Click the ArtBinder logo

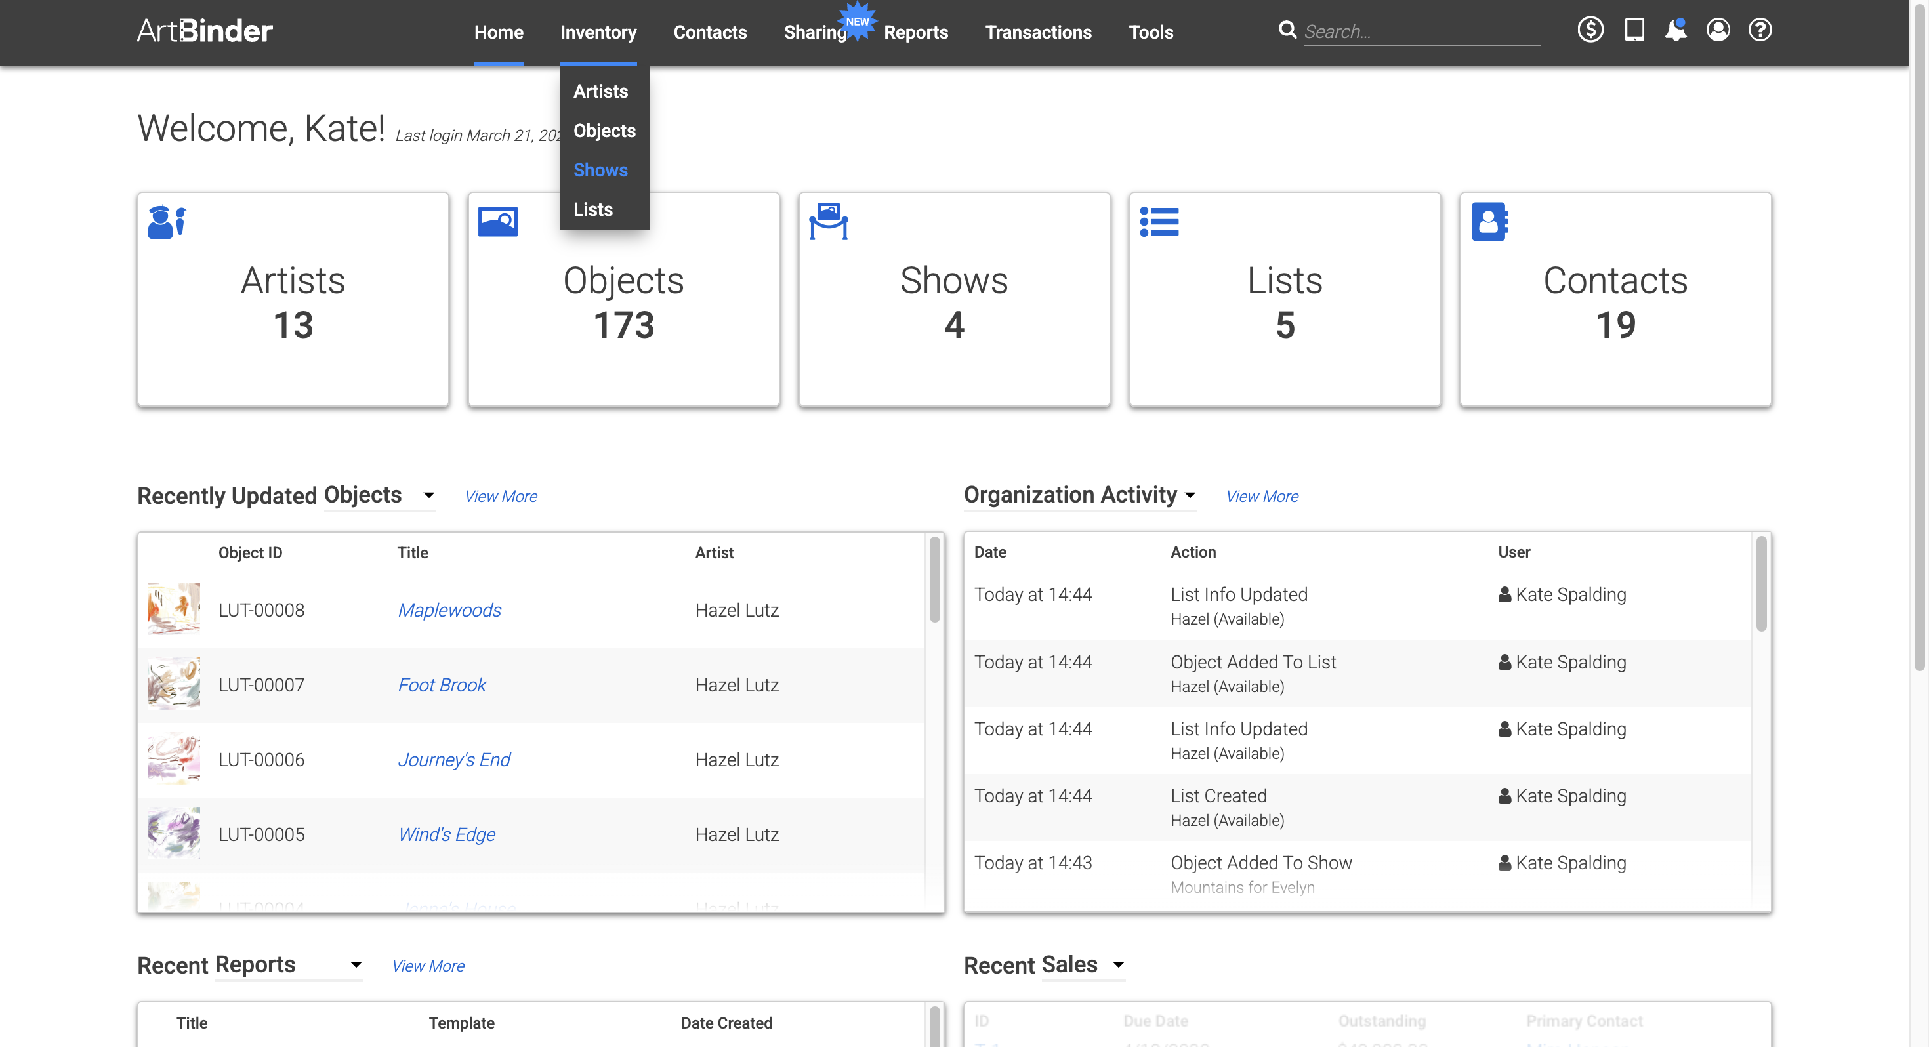205,31
